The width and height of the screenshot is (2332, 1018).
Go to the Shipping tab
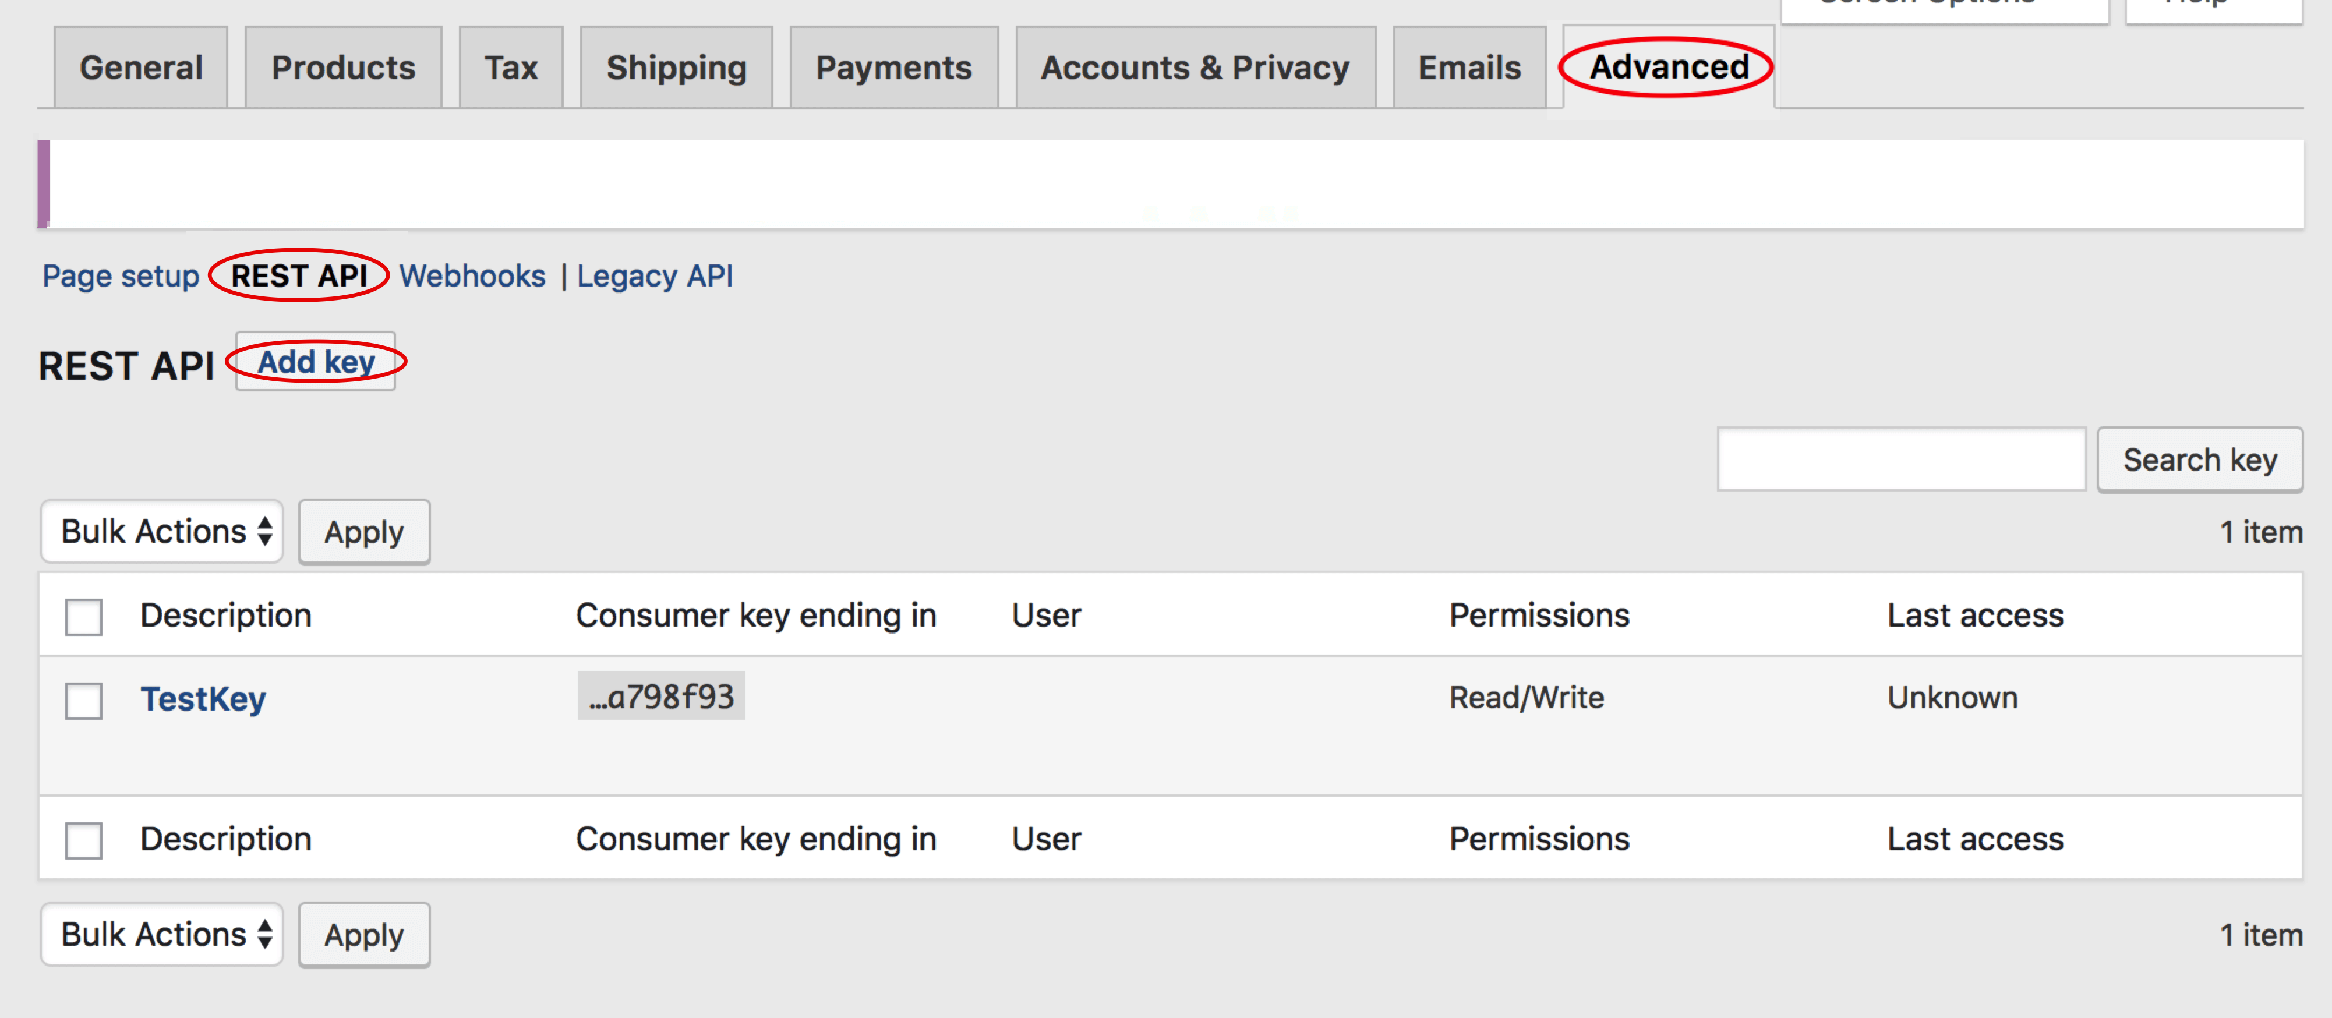(676, 68)
